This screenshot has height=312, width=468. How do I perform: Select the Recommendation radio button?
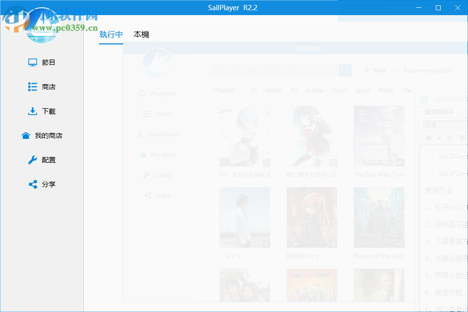(397, 70)
